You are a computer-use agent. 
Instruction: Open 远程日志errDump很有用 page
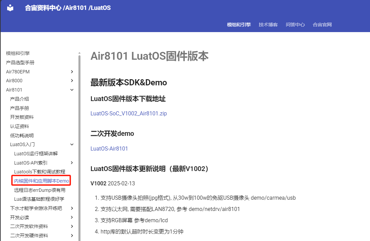(x=40, y=190)
